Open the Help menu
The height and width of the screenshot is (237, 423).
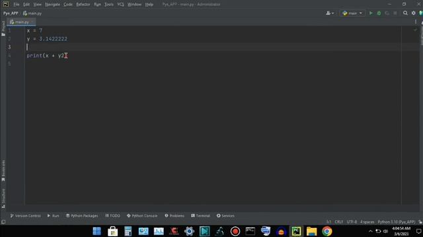coord(149,5)
